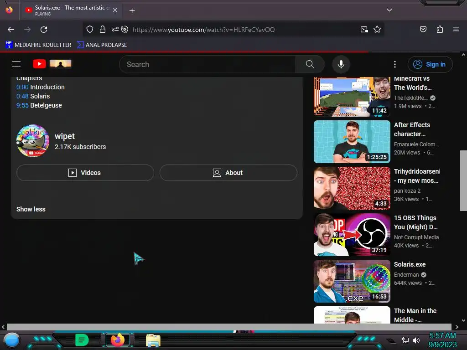Open Firefox application menu hamburger
The height and width of the screenshot is (350, 467).
456,29
